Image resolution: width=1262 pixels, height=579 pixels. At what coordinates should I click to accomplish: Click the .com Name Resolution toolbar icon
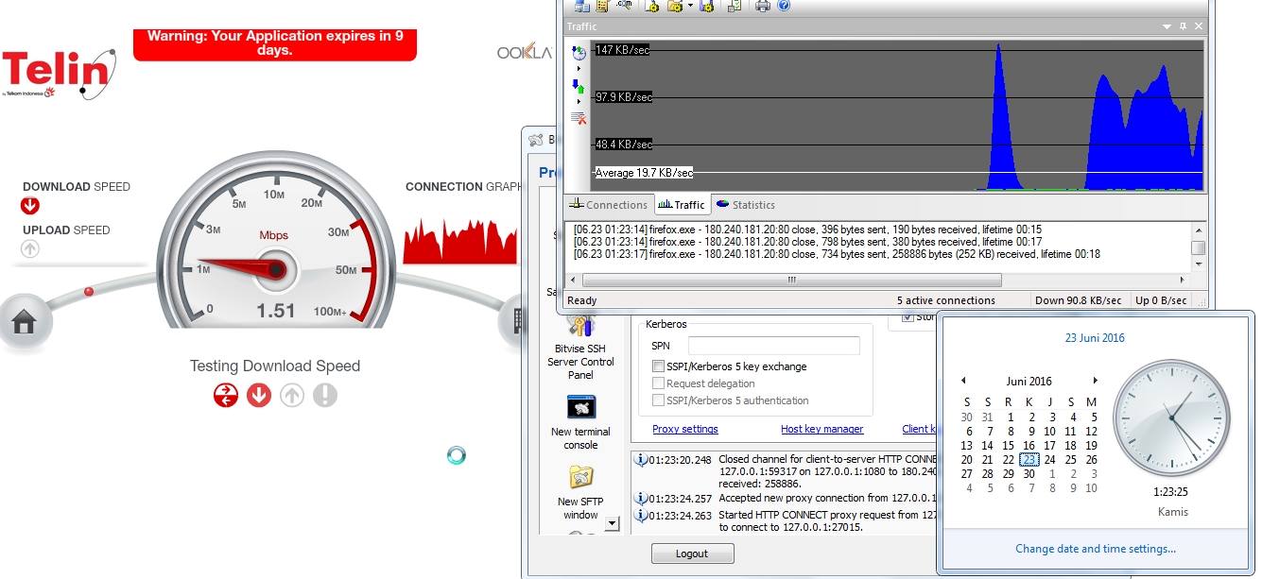click(625, 6)
